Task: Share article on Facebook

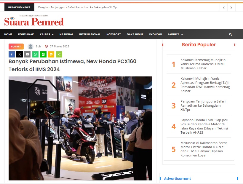Action: pos(12,55)
